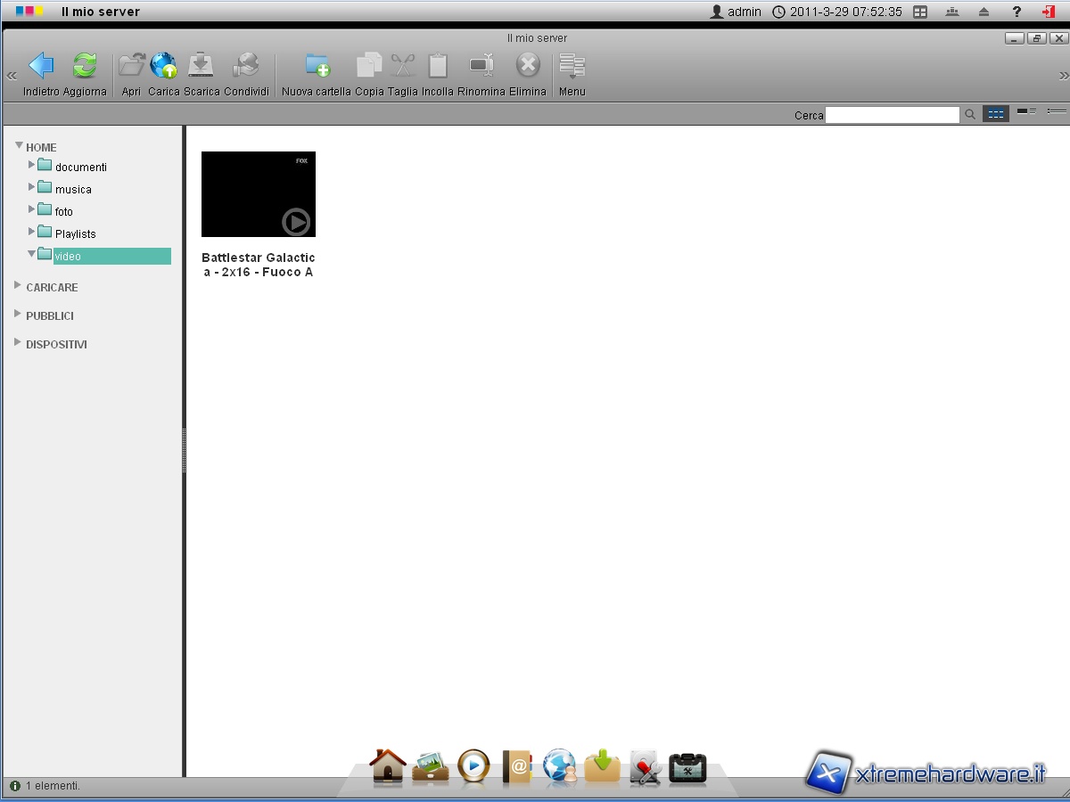This screenshot has width=1070, height=802.
Task: Open the Battlestar Galactica video thumbnail
Action: 259,194
